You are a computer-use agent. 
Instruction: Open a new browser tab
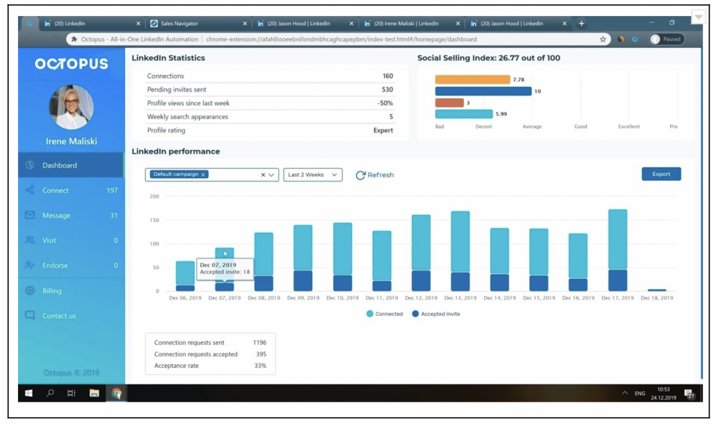pos(581,24)
